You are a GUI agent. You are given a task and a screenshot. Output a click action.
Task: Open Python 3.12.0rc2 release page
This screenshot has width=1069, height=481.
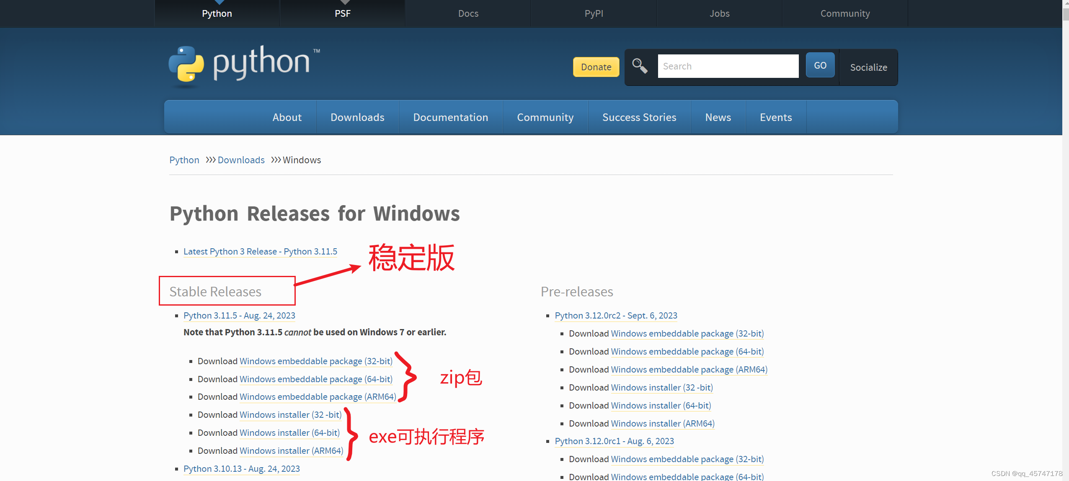616,315
